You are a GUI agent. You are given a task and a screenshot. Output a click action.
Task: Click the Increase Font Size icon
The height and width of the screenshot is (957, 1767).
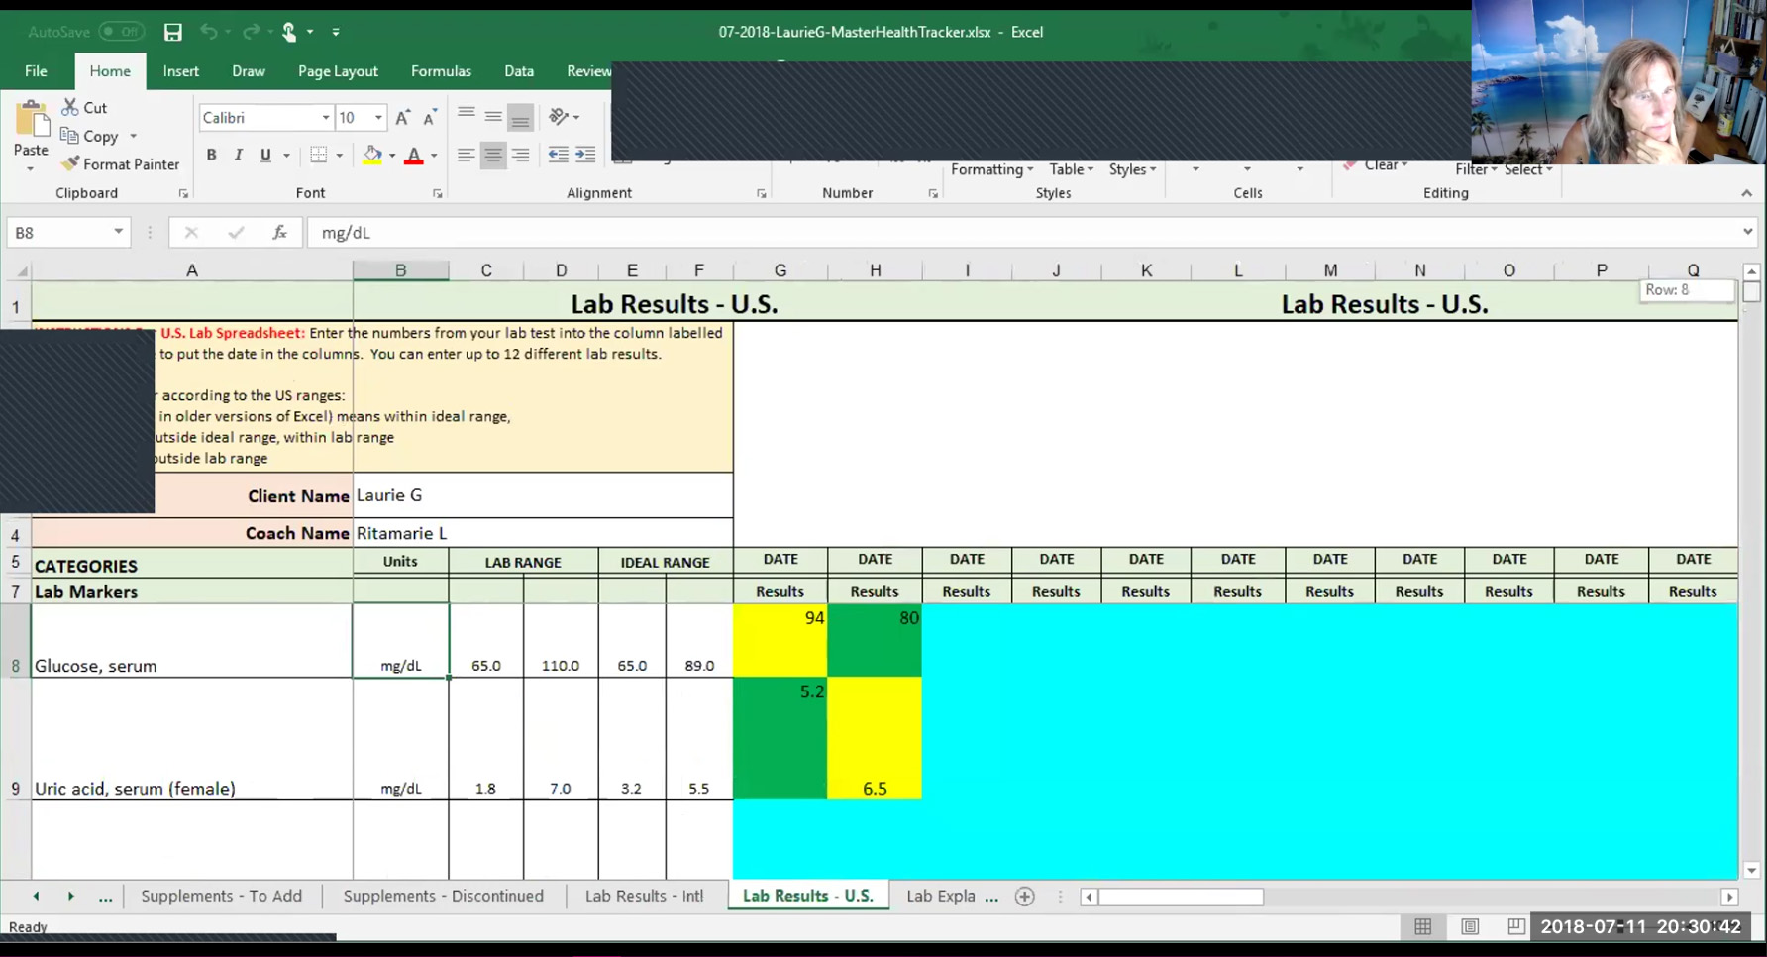coord(402,118)
